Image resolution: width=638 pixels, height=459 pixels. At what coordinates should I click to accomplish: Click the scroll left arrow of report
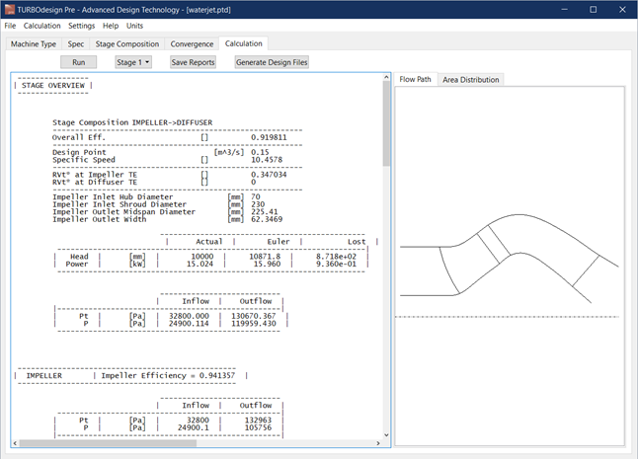15,443
